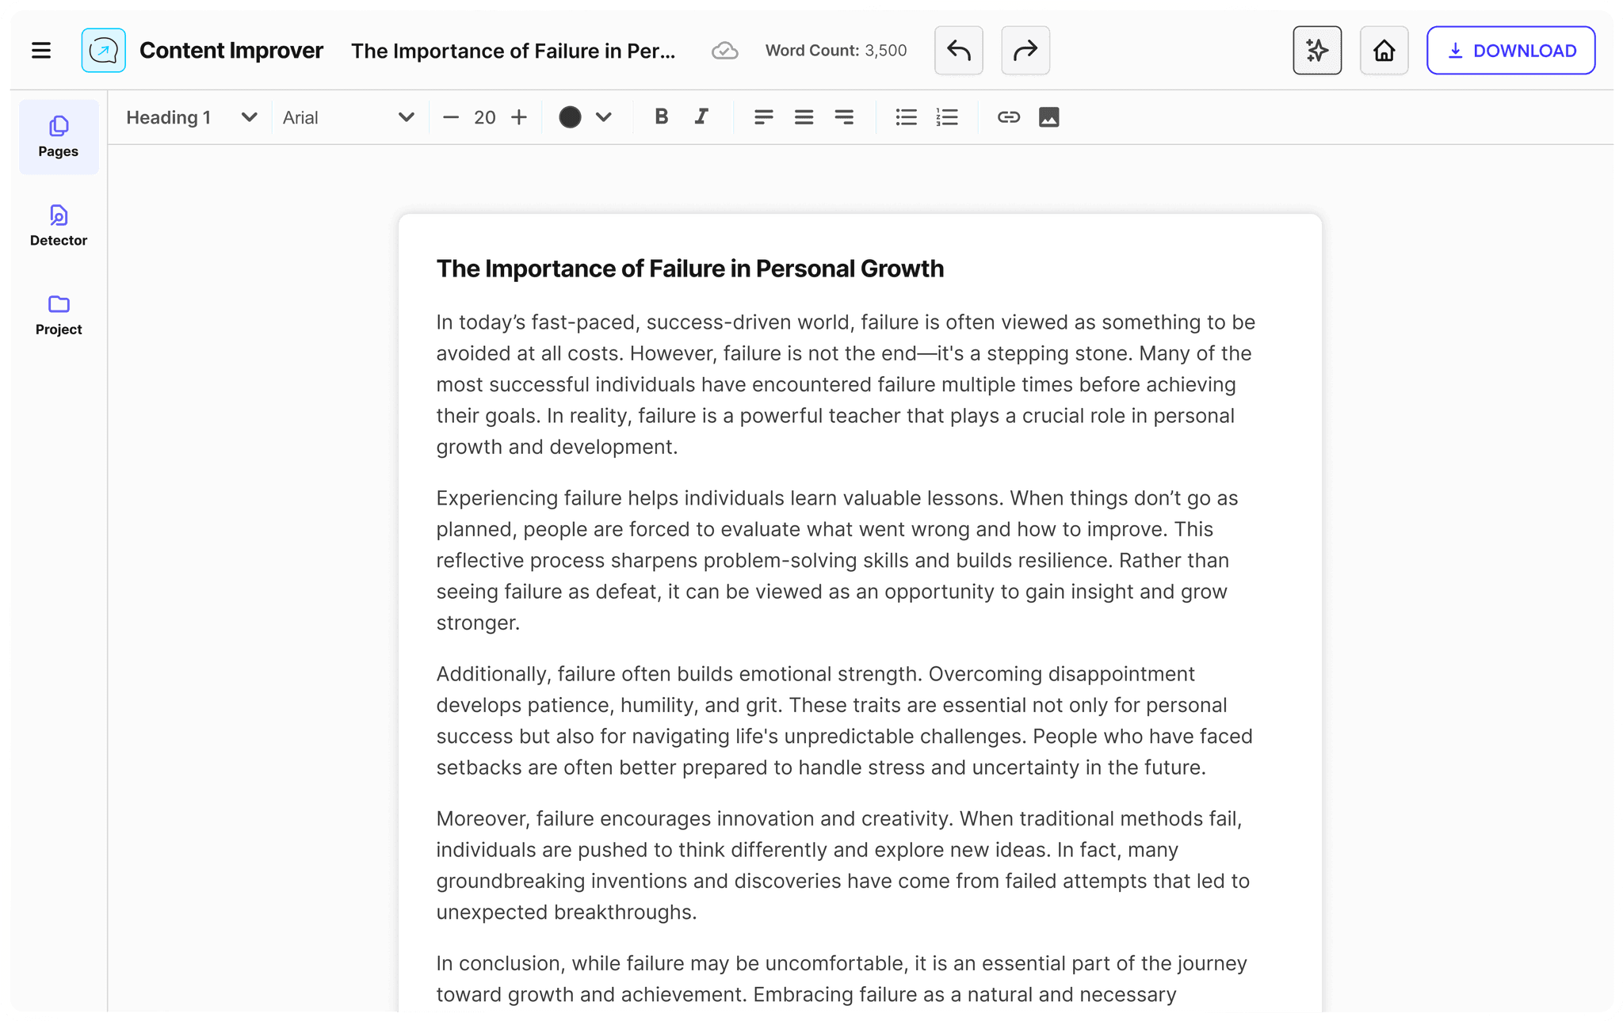Open the AI sparkle improve tool

1317,51
